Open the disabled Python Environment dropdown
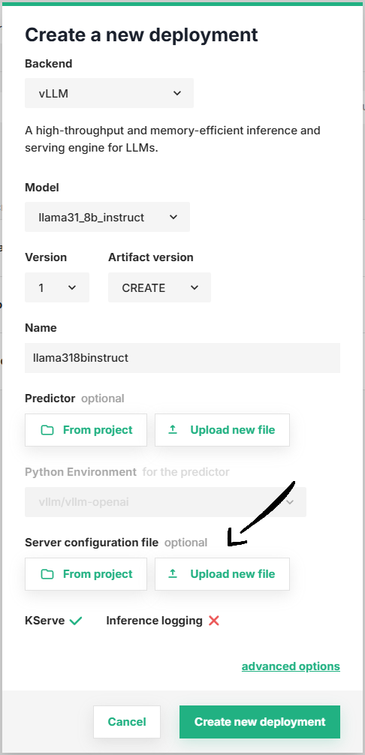 pyautogui.click(x=166, y=502)
